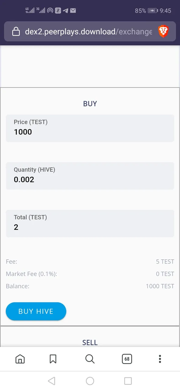Tap the Android recent apps square

(128, 381)
